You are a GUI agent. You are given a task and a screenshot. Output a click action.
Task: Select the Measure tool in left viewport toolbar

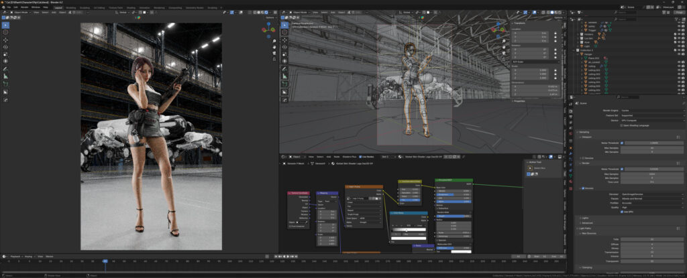5,76
